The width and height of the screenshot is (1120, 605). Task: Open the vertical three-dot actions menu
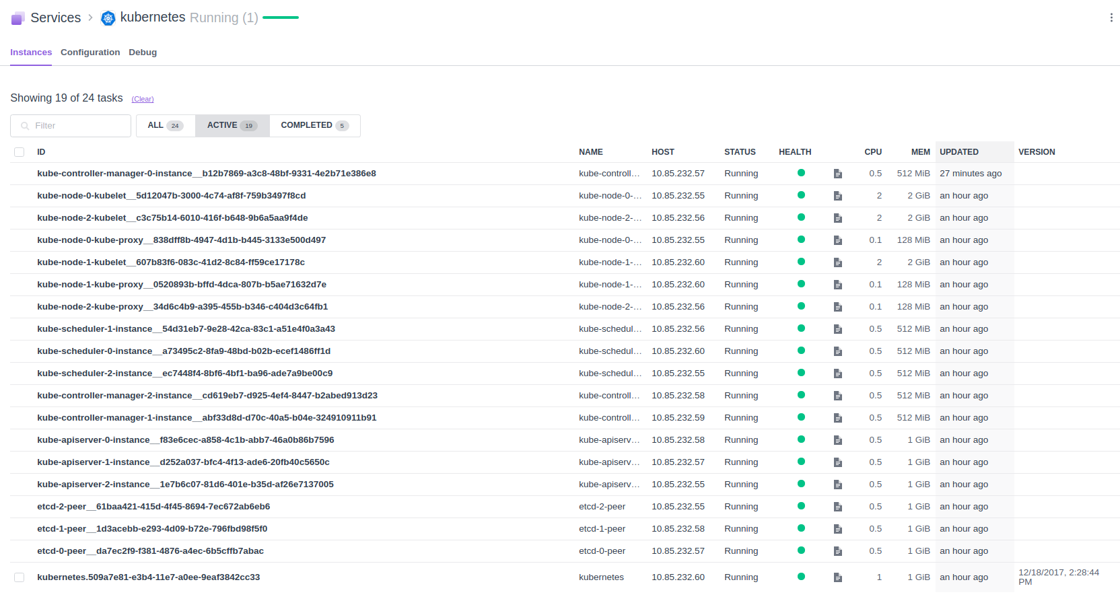(x=1111, y=17)
